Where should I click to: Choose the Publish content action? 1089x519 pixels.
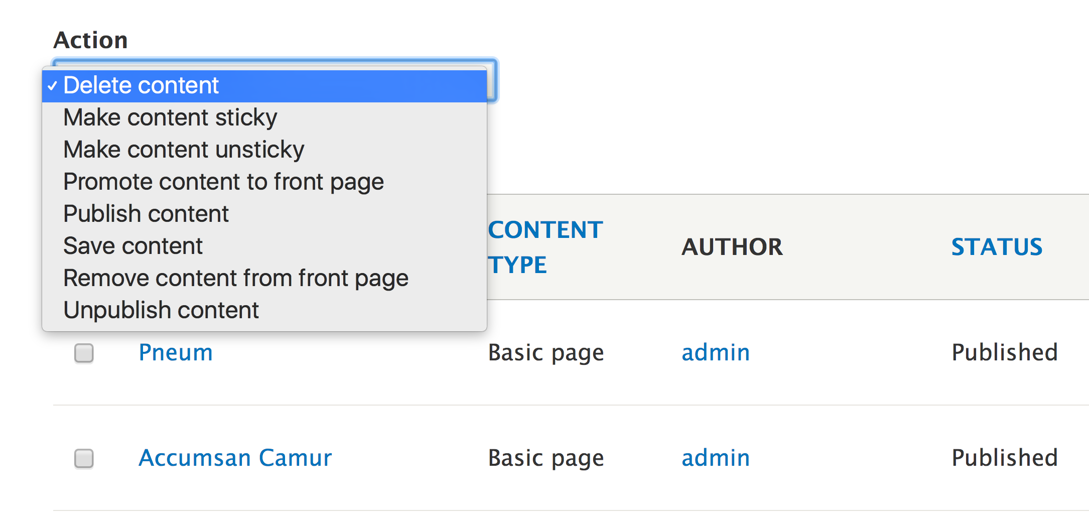click(146, 214)
